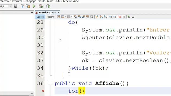171x96 pixels.
Task: Minimize the upper left panel
Action: [32, 13]
